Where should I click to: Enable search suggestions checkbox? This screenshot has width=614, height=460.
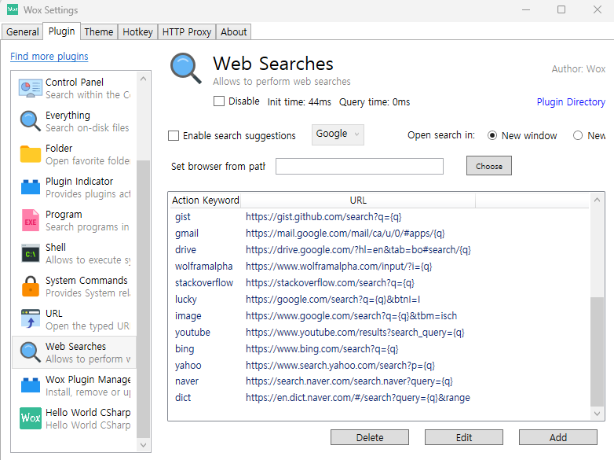click(x=174, y=136)
